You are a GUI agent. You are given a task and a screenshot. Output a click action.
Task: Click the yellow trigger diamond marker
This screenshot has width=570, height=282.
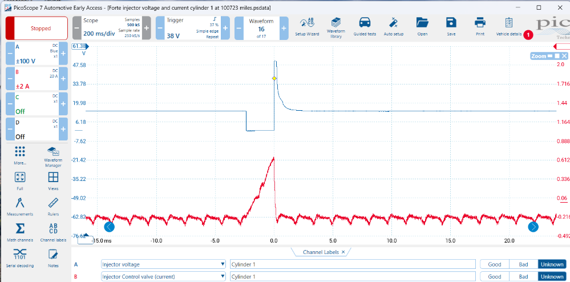pyautogui.click(x=274, y=79)
